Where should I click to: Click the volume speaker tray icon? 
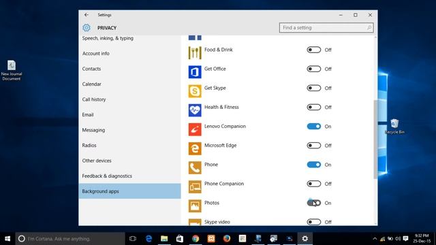398,239
